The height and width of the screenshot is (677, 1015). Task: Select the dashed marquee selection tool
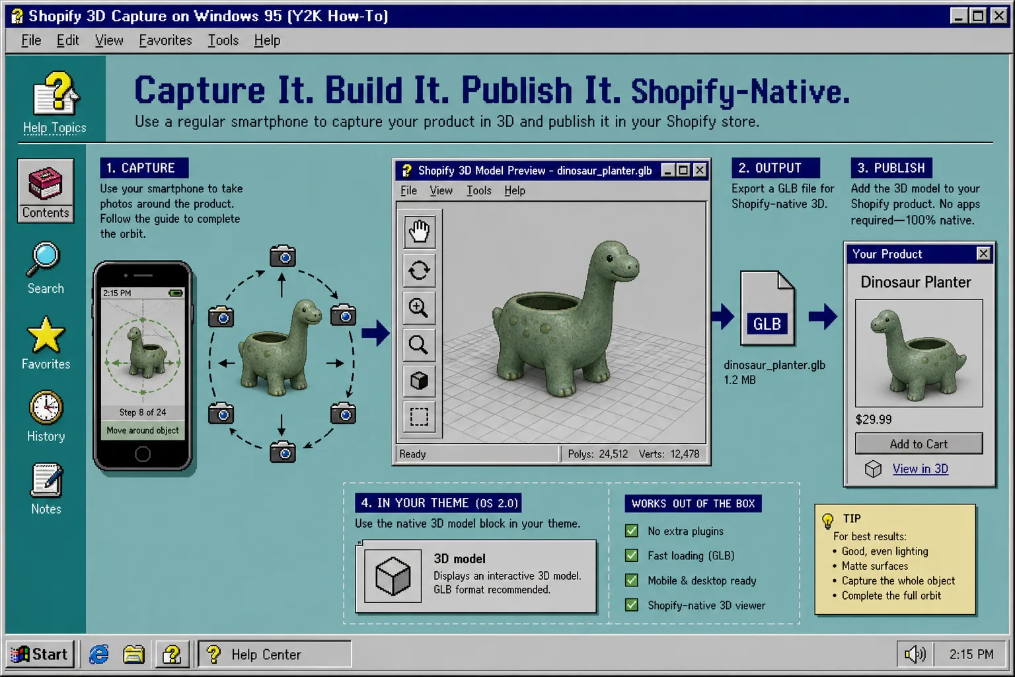point(419,417)
